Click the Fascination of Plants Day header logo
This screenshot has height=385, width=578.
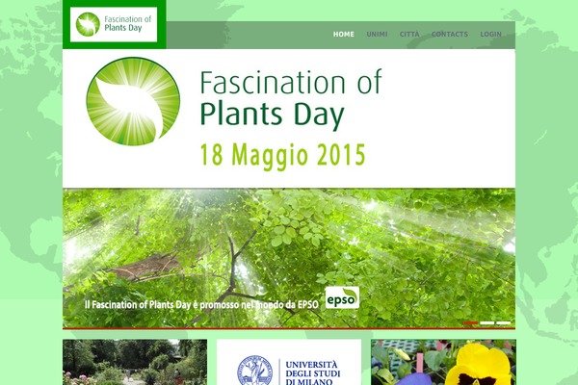pos(114,24)
